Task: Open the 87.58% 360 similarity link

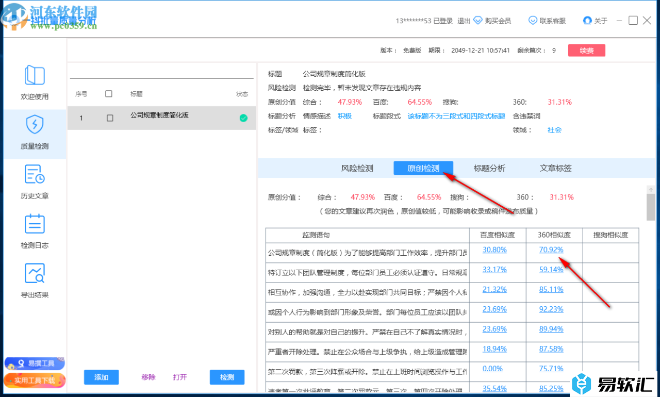Action: (551, 349)
